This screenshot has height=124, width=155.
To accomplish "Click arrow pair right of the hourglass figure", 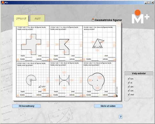I will tap(72, 80).
